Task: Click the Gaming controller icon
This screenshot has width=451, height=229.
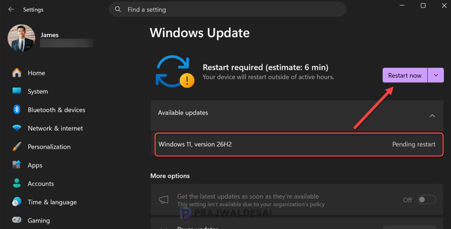Action: tap(17, 220)
